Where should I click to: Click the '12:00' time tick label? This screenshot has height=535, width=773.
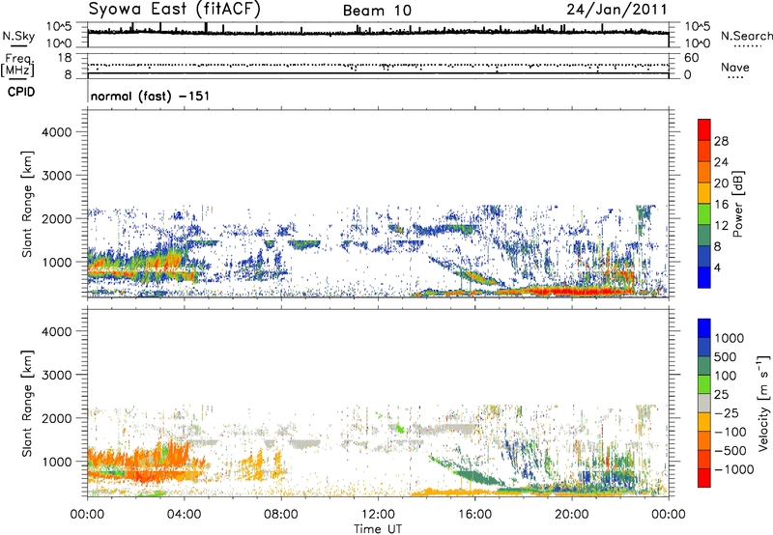(378, 515)
